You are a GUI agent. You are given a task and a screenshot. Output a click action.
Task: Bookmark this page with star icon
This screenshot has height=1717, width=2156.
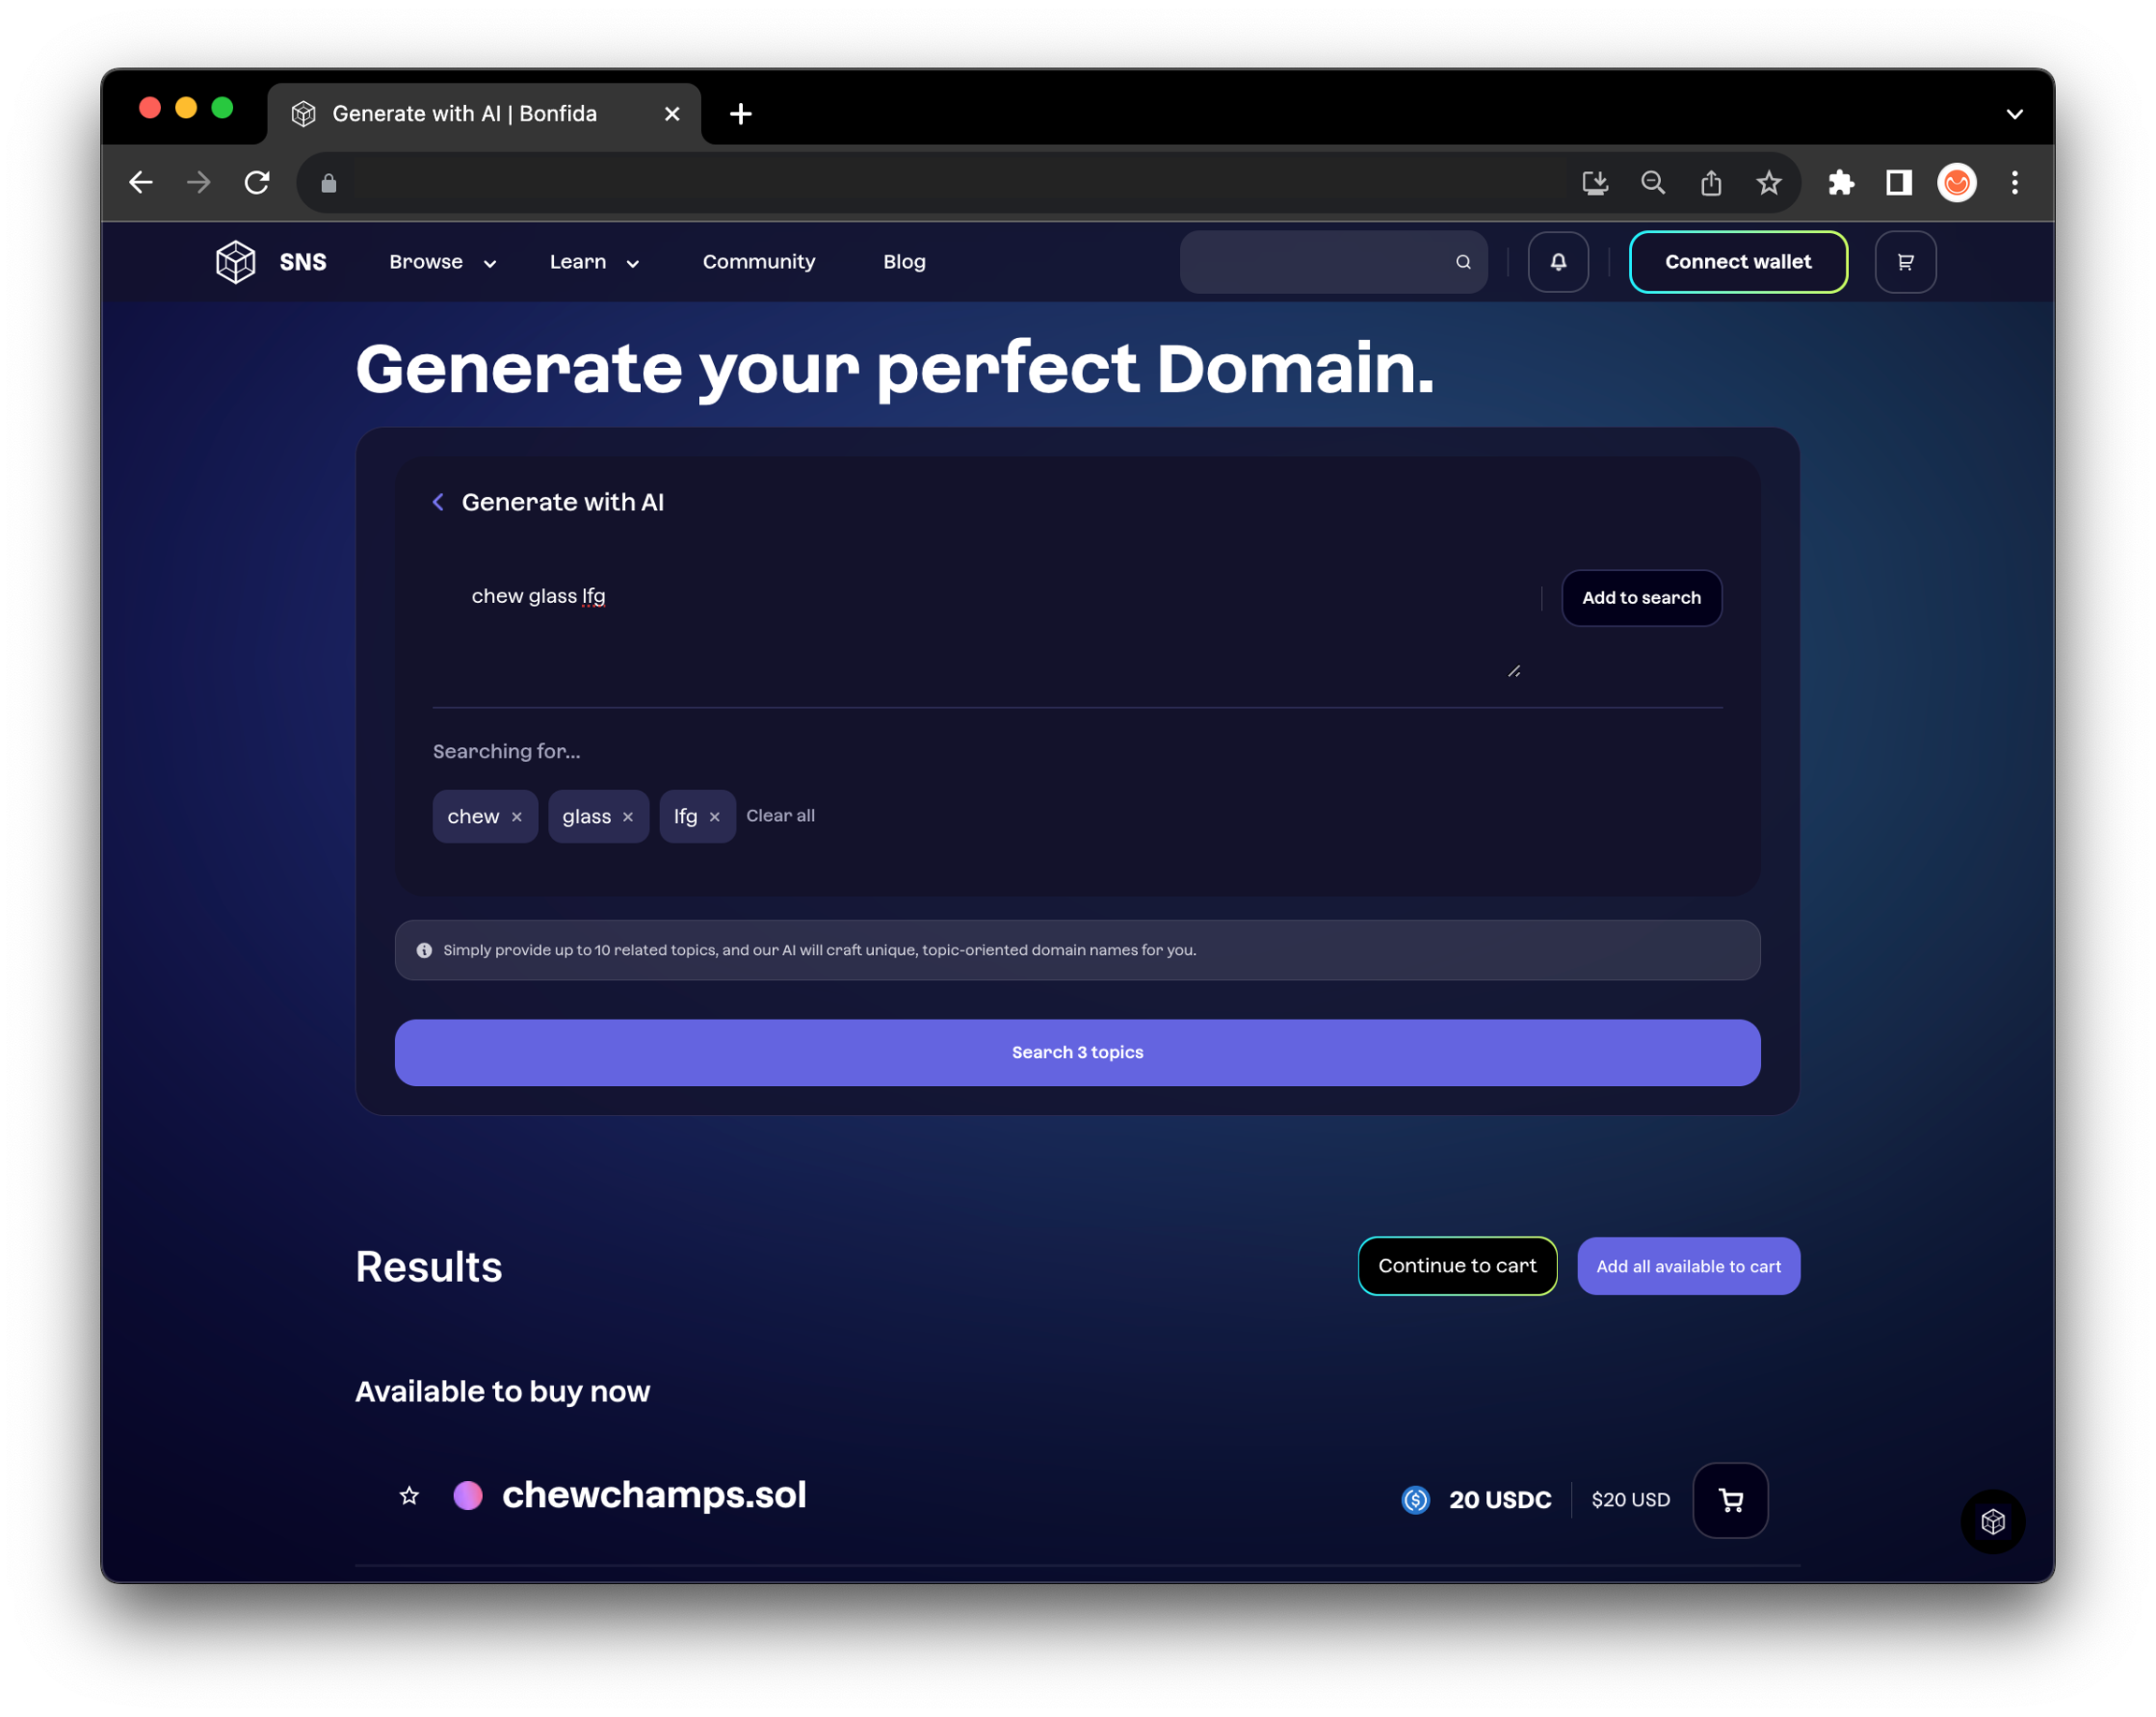coord(1768,183)
